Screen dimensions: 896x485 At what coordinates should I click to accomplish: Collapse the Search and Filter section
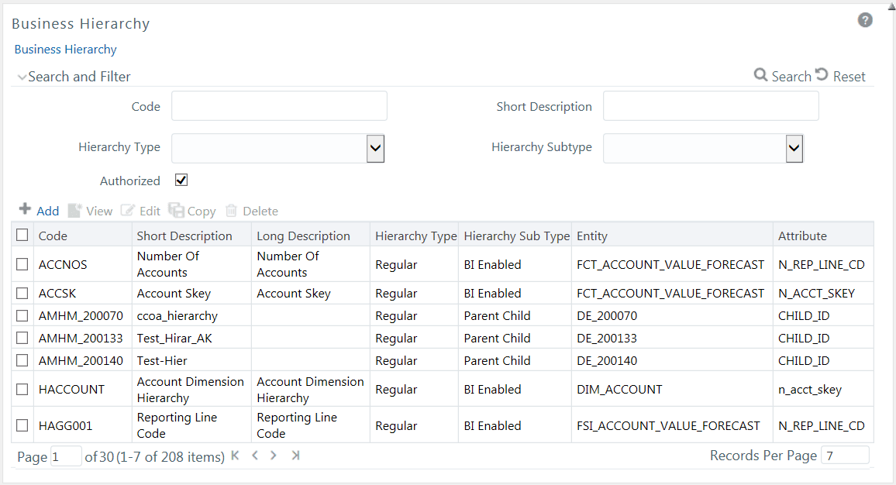[22, 77]
